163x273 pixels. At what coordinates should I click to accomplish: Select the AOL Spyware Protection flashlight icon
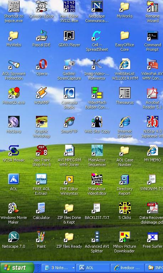pyautogui.click(x=14, y=64)
